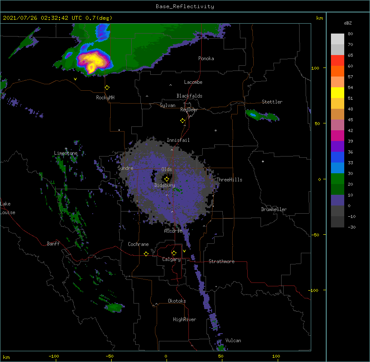This screenshot has height=362, width=370.
Task: Click the Stettler city label
Action: tap(272, 102)
